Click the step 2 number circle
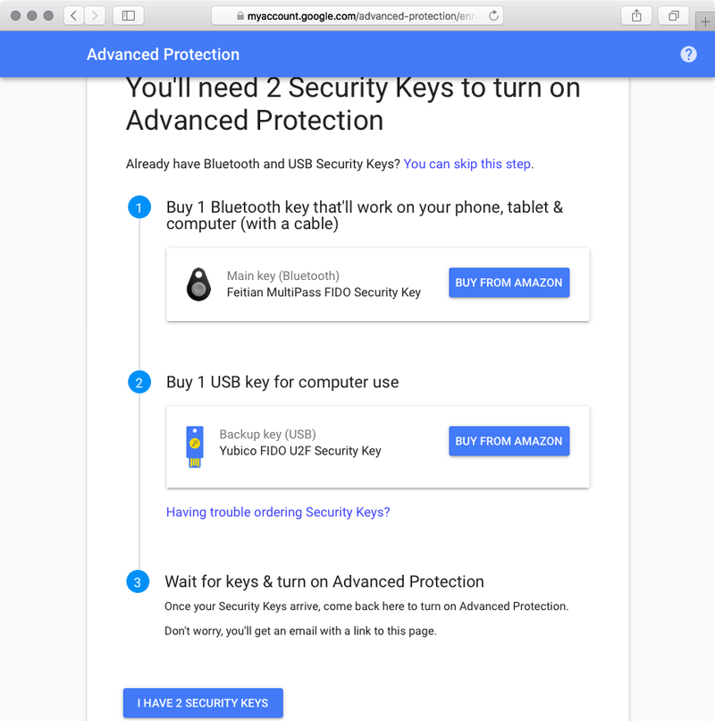715x721 pixels. 139,382
